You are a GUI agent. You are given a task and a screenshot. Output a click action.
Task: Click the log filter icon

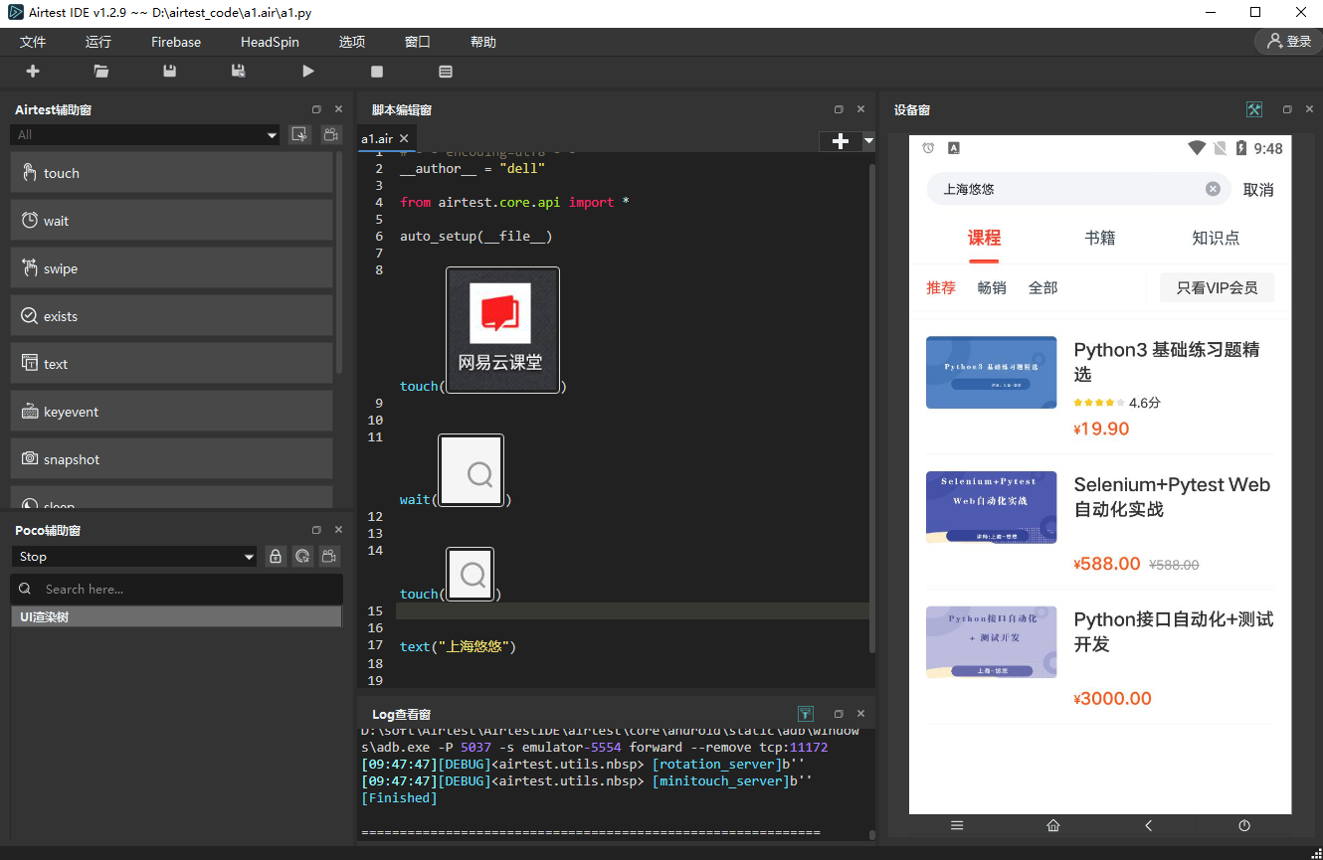coord(806,714)
